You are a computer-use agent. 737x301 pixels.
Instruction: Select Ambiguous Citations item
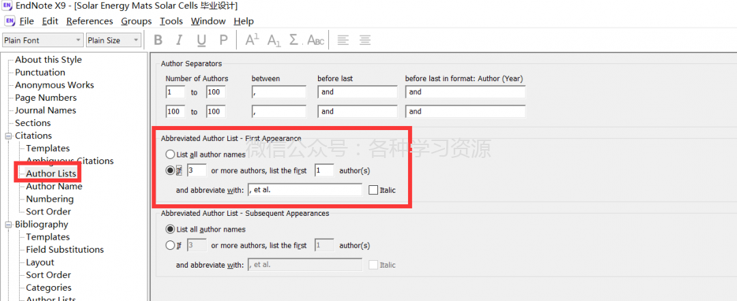click(70, 161)
